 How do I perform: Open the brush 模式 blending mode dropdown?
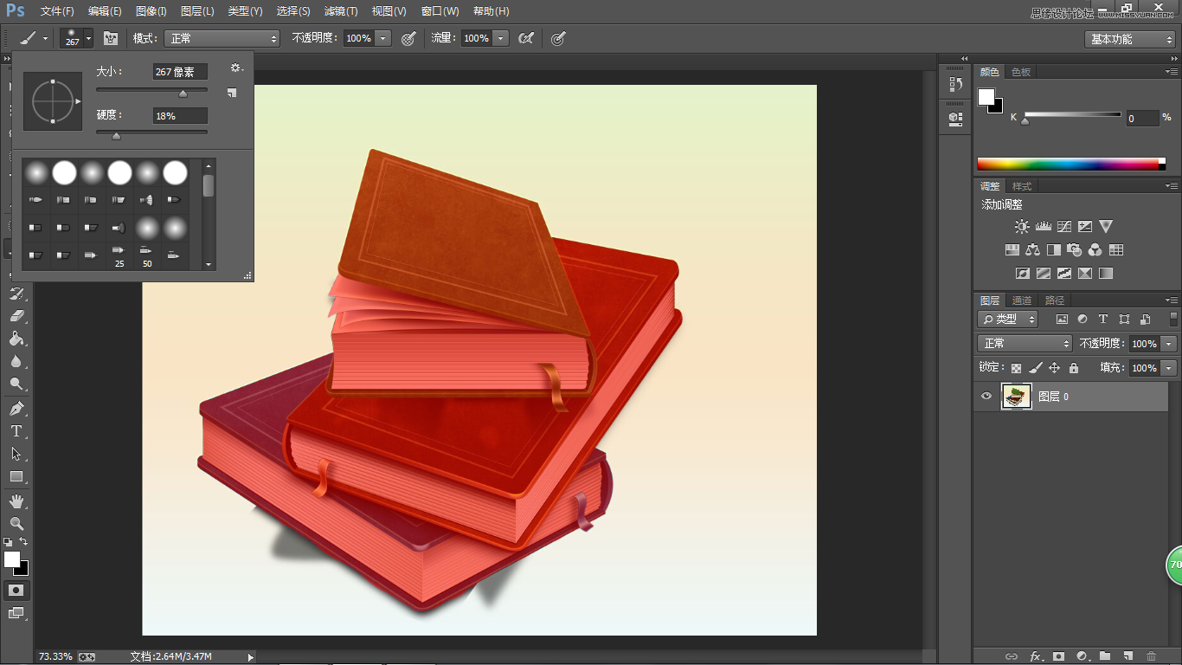[x=223, y=38]
